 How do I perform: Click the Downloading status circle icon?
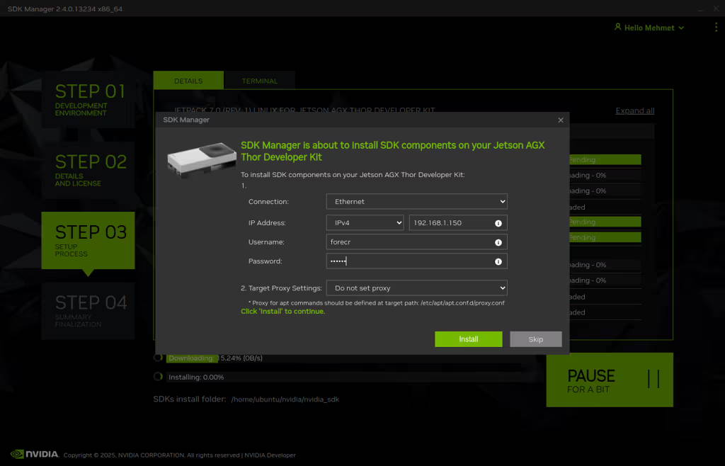158,358
